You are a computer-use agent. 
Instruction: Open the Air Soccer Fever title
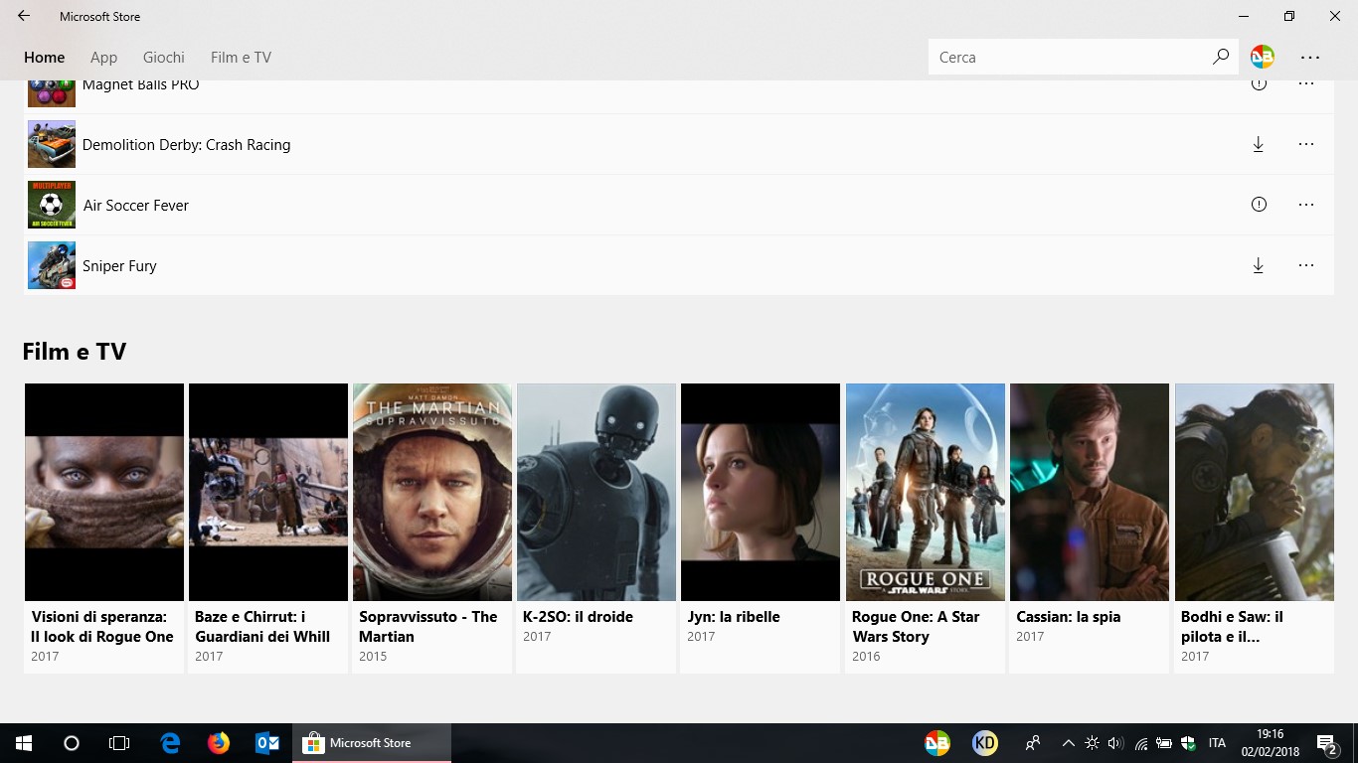(x=136, y=206)
